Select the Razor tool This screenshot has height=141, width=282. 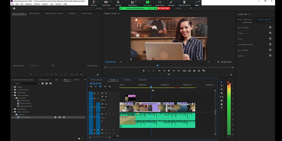pyautogui.click(x=222, y=93)
